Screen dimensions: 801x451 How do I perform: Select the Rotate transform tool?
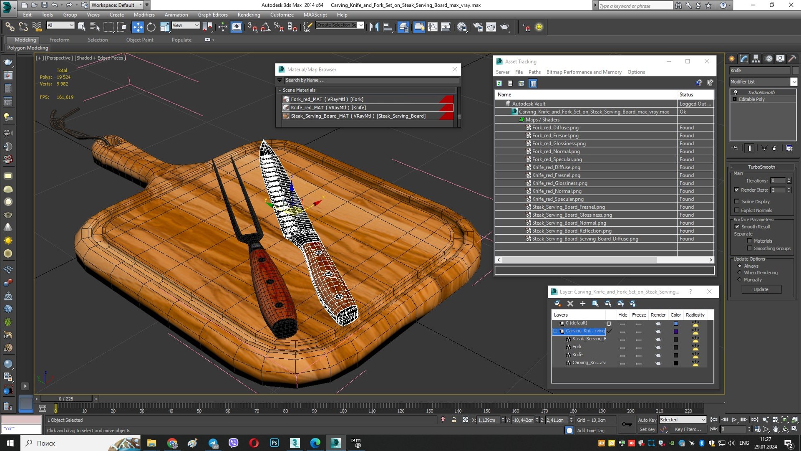pos(151,27)
